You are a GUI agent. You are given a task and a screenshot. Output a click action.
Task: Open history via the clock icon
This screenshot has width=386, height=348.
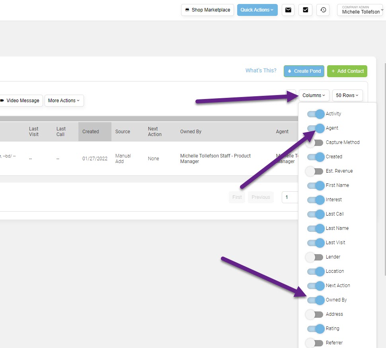[323, 10]
